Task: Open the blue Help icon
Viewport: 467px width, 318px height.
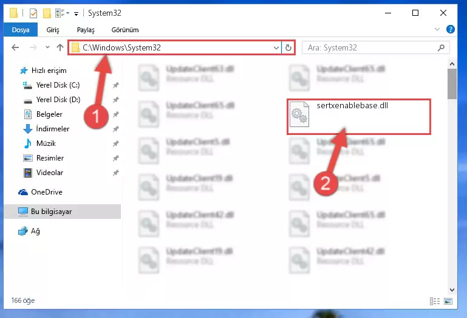Action: [x=451, y=29]
